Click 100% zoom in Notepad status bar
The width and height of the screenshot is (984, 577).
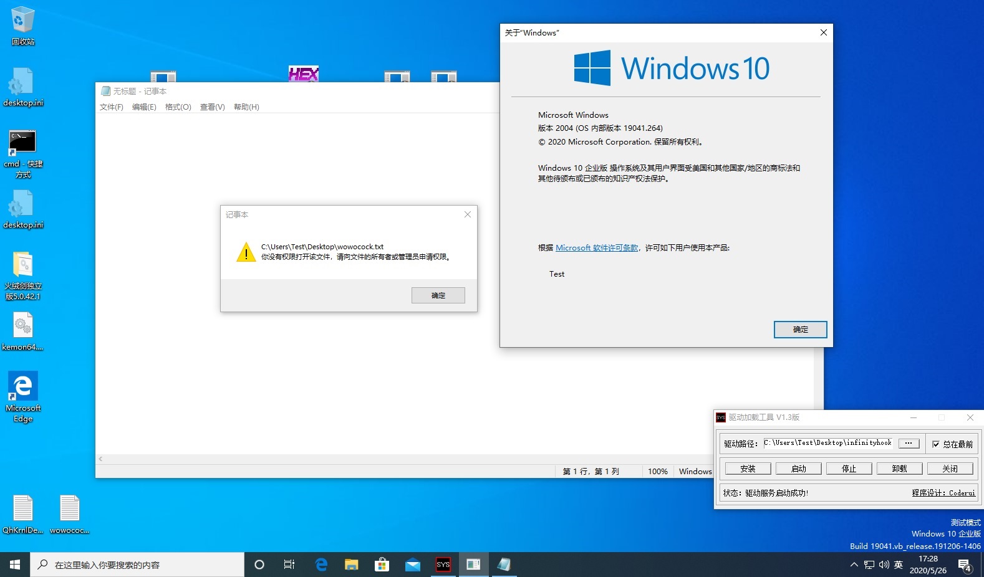click(658, 472)
